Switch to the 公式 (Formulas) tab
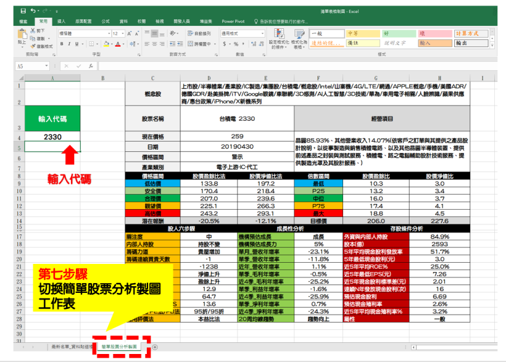The height and width of the screenshot is (362, 506). click(106, 22)
